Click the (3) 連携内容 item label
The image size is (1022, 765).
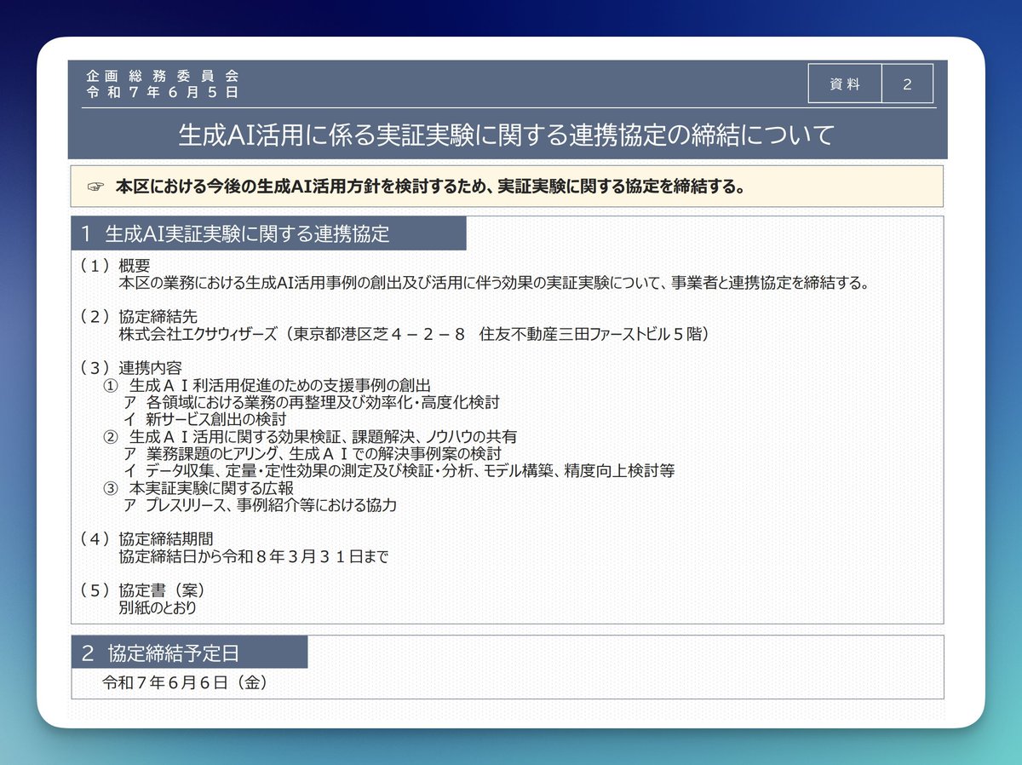click(x=131, y=368)
